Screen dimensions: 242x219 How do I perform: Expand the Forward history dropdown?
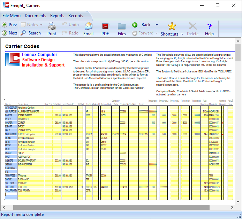point(157,33)
